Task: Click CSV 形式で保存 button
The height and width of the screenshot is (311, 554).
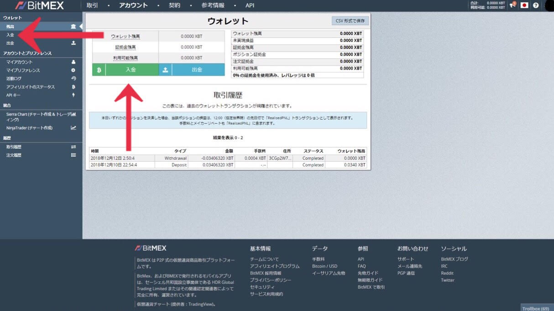Action: (x=350, y=21)
